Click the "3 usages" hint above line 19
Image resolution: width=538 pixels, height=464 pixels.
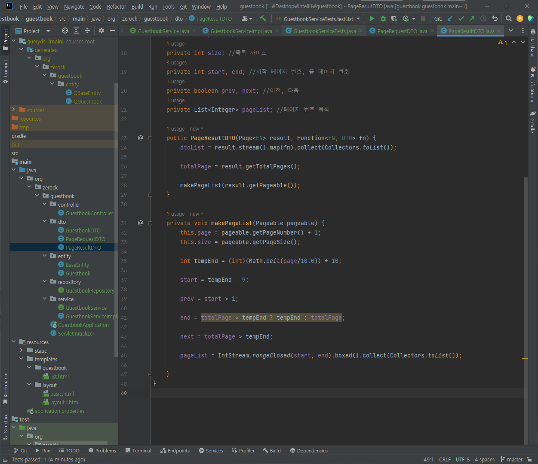(x=176, y=63)
